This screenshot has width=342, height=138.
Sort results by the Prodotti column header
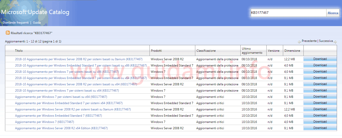click(x=156, y=51)
